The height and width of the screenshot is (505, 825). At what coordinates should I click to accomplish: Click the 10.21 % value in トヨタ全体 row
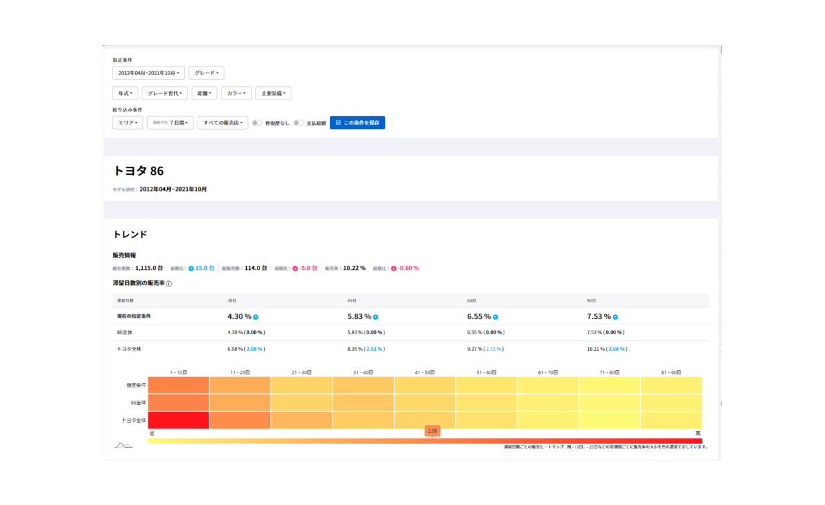coord(595,348)
